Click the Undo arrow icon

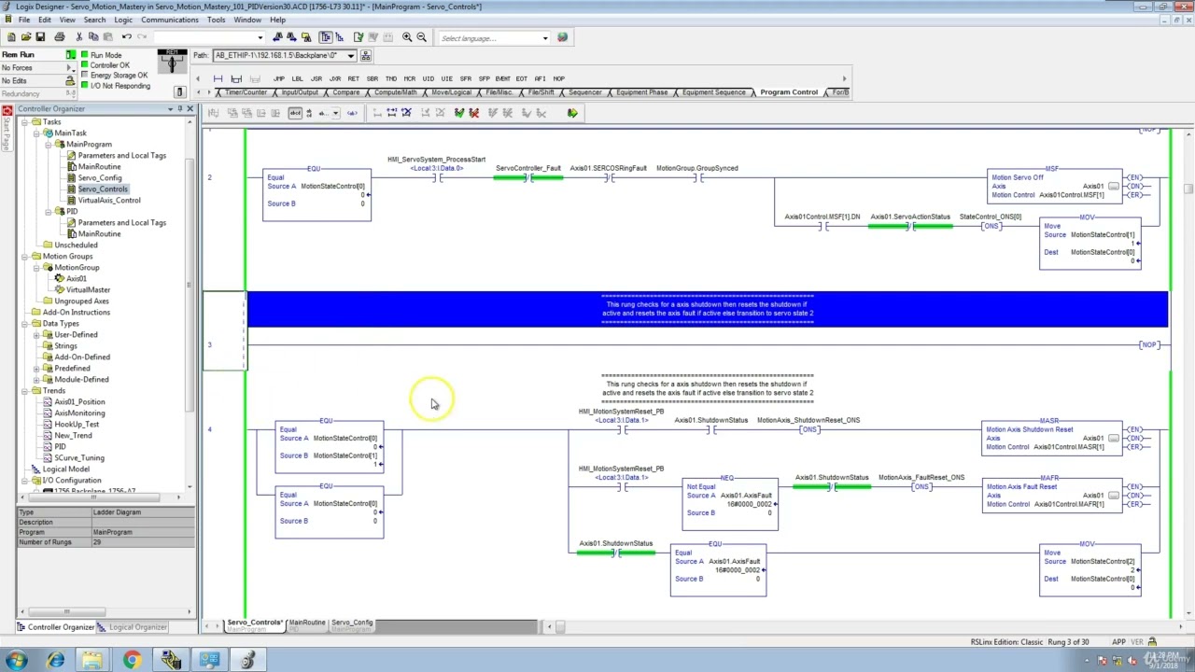tap(127, 37)
